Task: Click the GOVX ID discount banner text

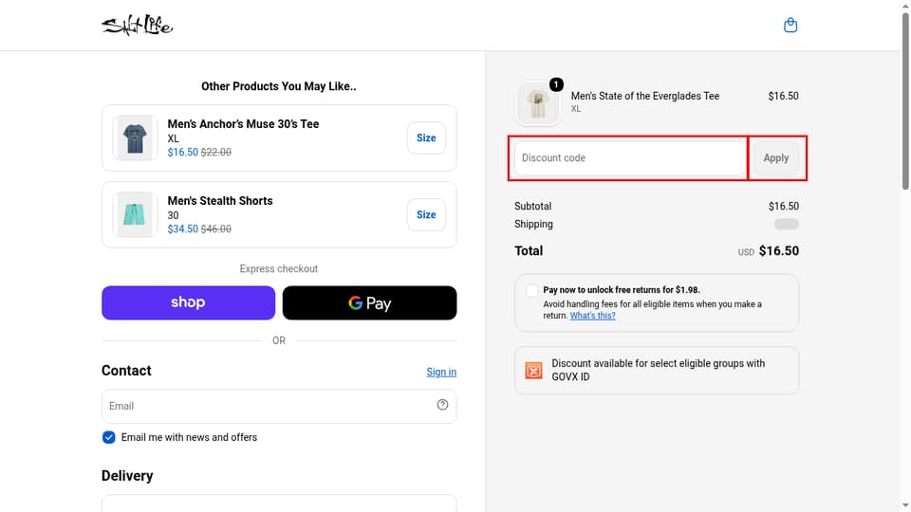Action: point(658,370)
